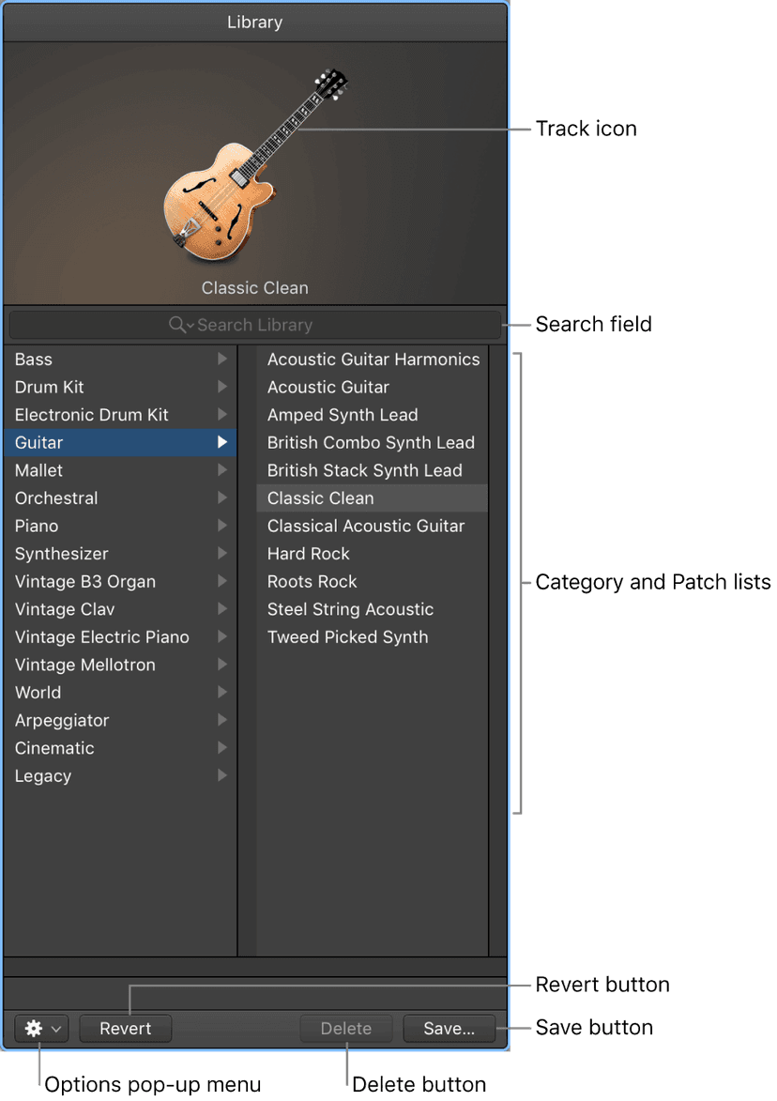Image resolution: width=777 pixels, height=1101 pixels.
Task: Expand the Arpeggiator category arrow
Action: click(222, 720)
